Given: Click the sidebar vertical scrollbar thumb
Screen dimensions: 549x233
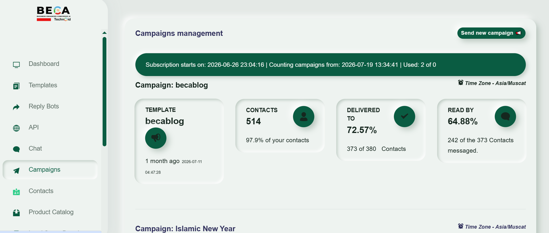Looking at the screenshot, I should point(104,91).
